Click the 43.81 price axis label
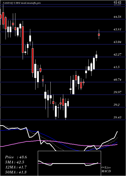The height and width of the screenshot is (176, 126). pyautogui.click(x=117, y=29)
